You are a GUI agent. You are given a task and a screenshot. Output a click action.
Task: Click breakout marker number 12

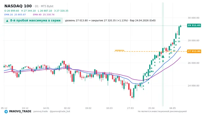(176, 45)
